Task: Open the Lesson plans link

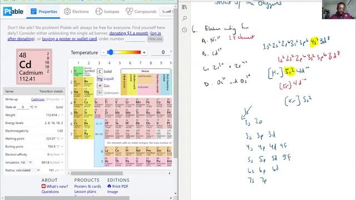Action: [85, 192]
